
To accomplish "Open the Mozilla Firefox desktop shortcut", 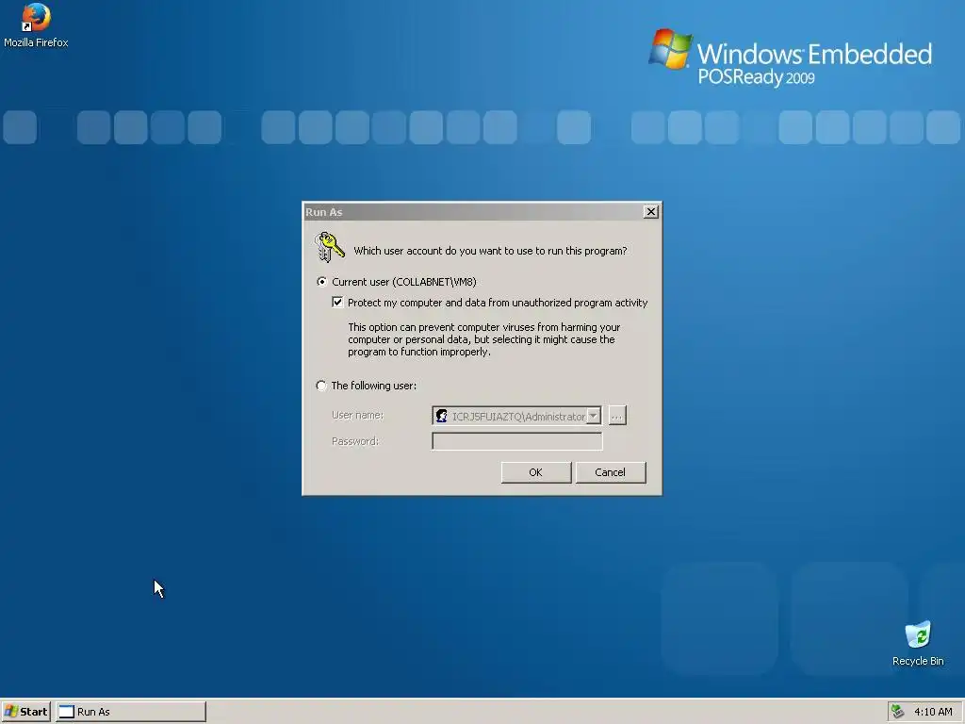I will 36,25.
